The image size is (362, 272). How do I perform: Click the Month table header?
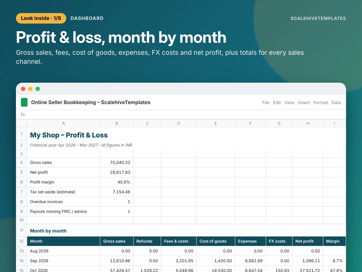point(64,241)
